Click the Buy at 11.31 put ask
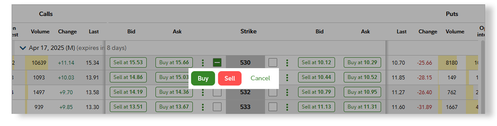 pyautogui.click(x=362, y=107)
